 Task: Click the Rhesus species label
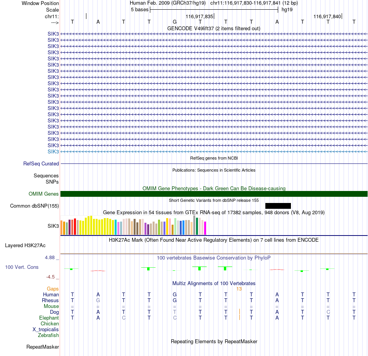point(50,300)
